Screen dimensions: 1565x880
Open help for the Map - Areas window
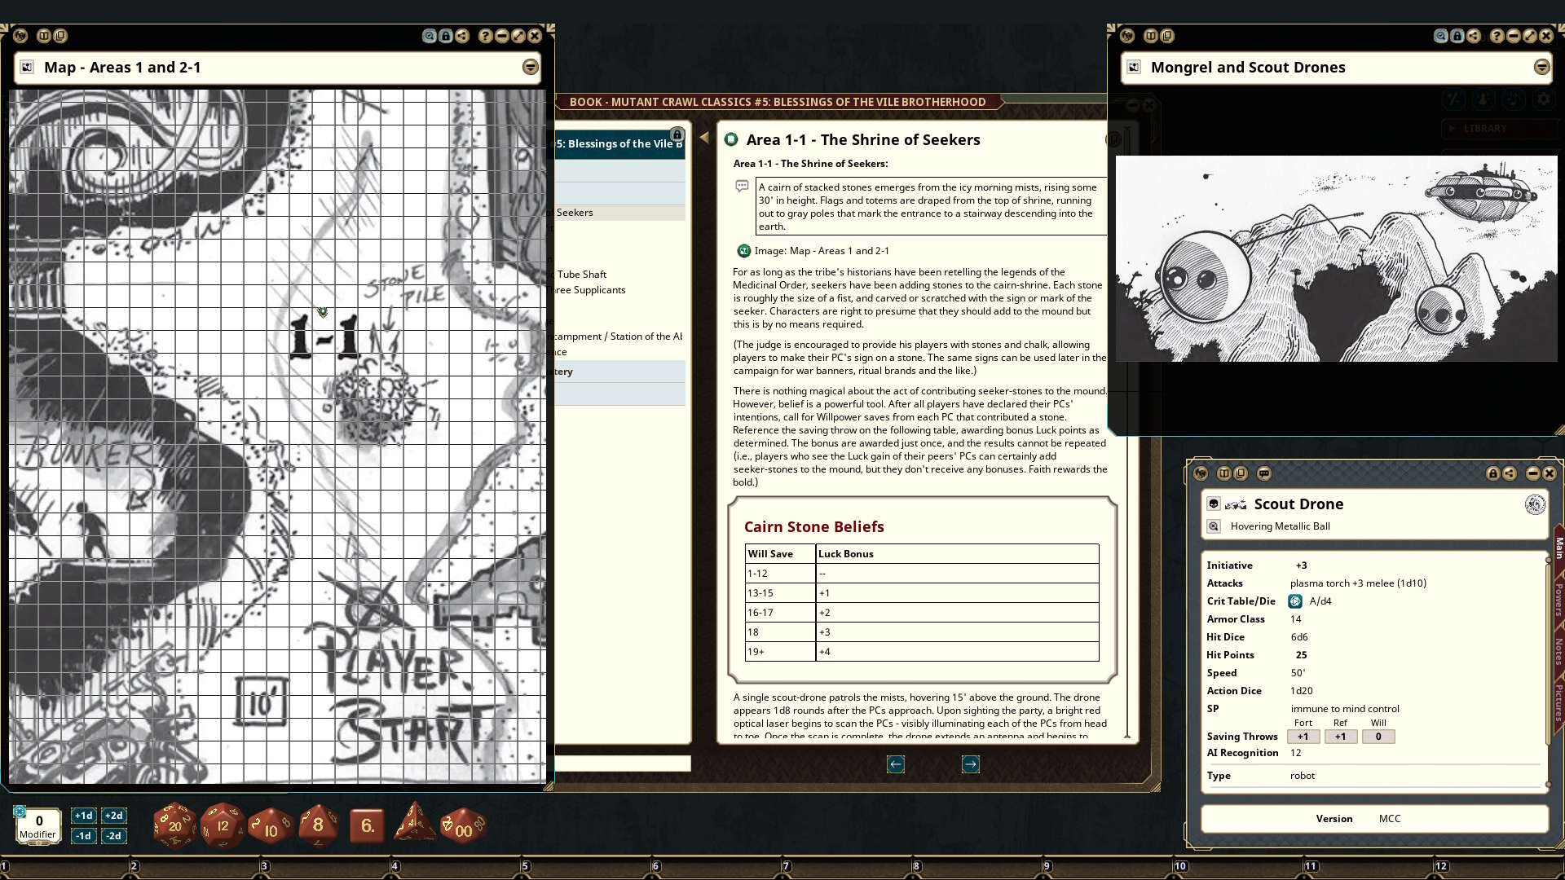486,36
